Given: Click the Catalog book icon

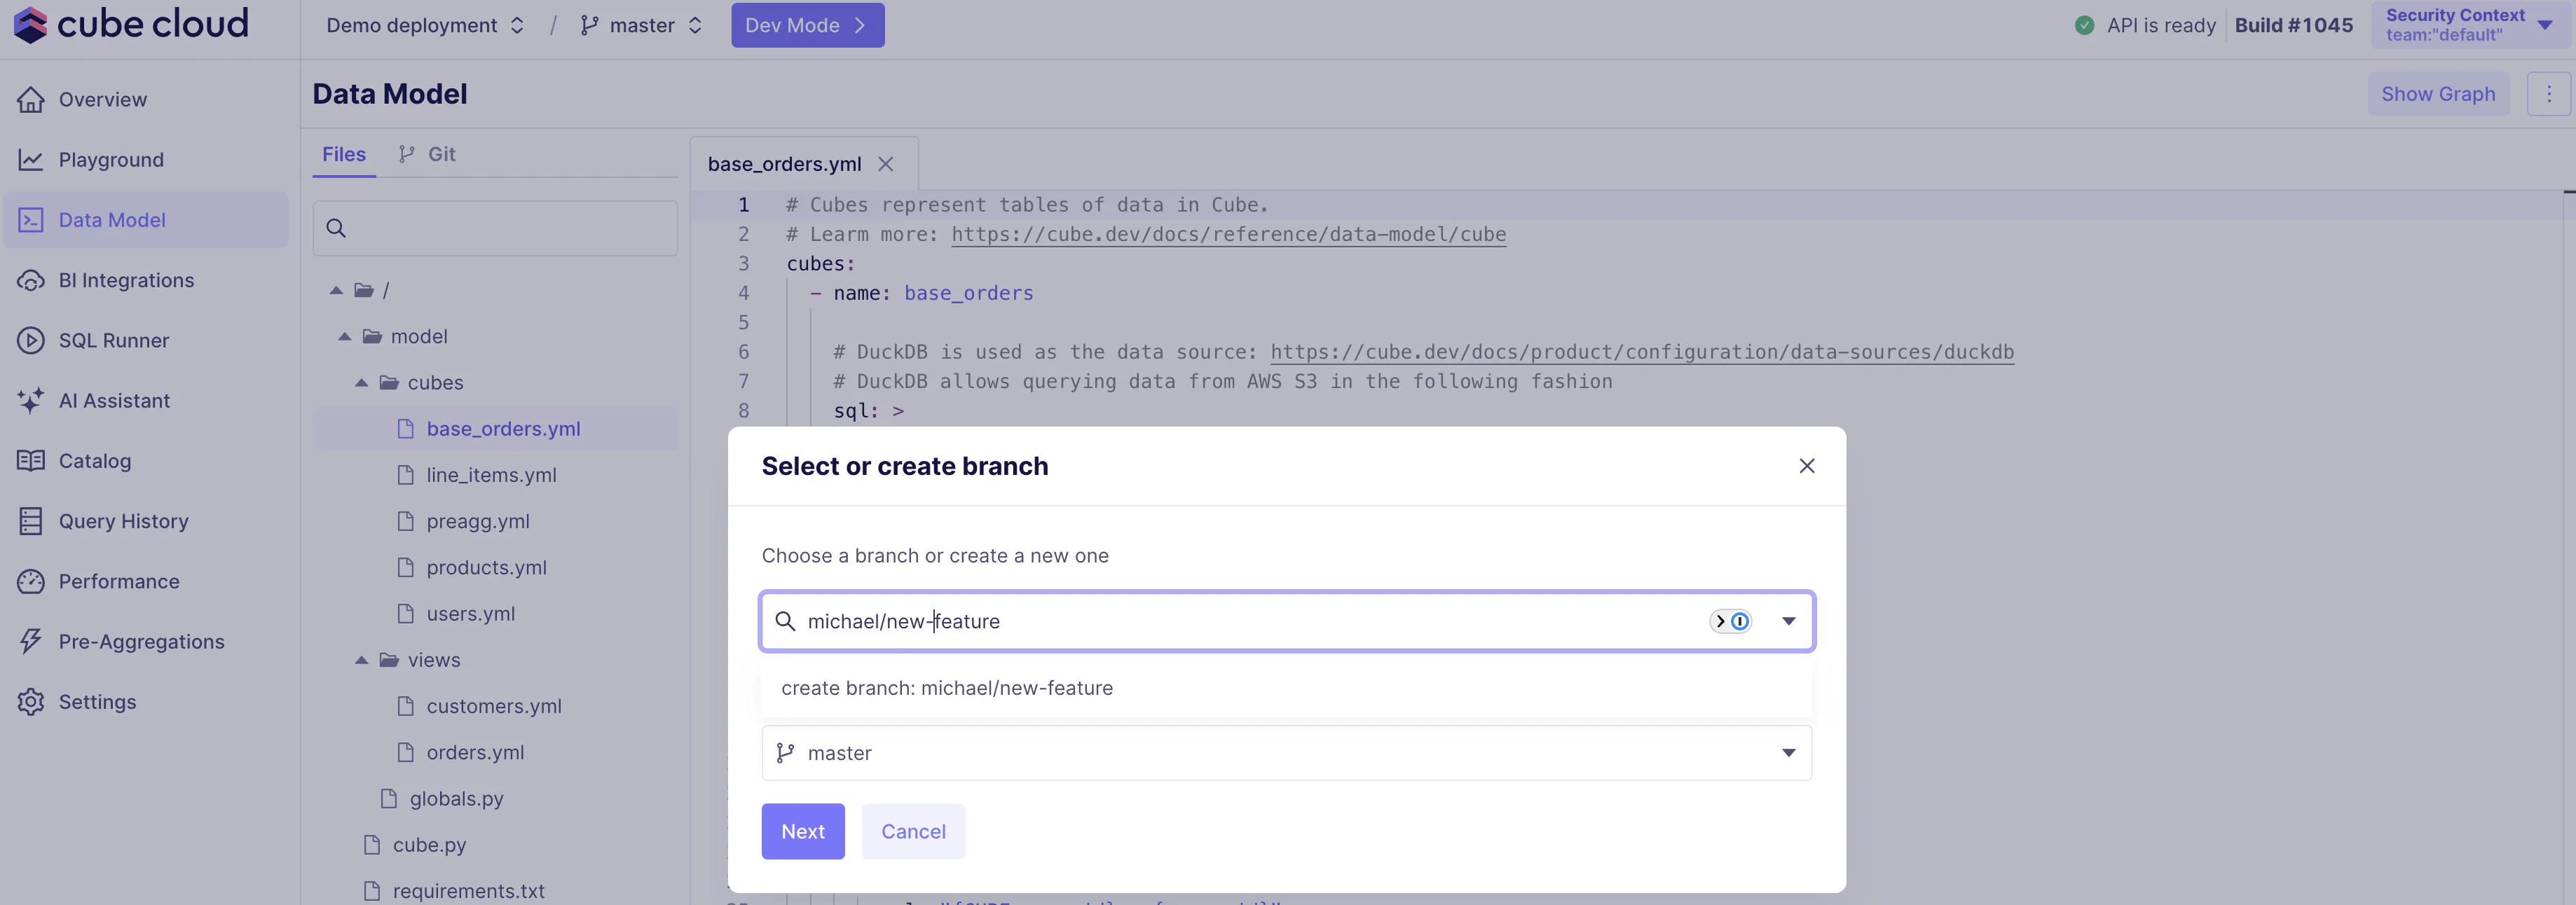Looking at the screenshot, I should pos(30,461).
